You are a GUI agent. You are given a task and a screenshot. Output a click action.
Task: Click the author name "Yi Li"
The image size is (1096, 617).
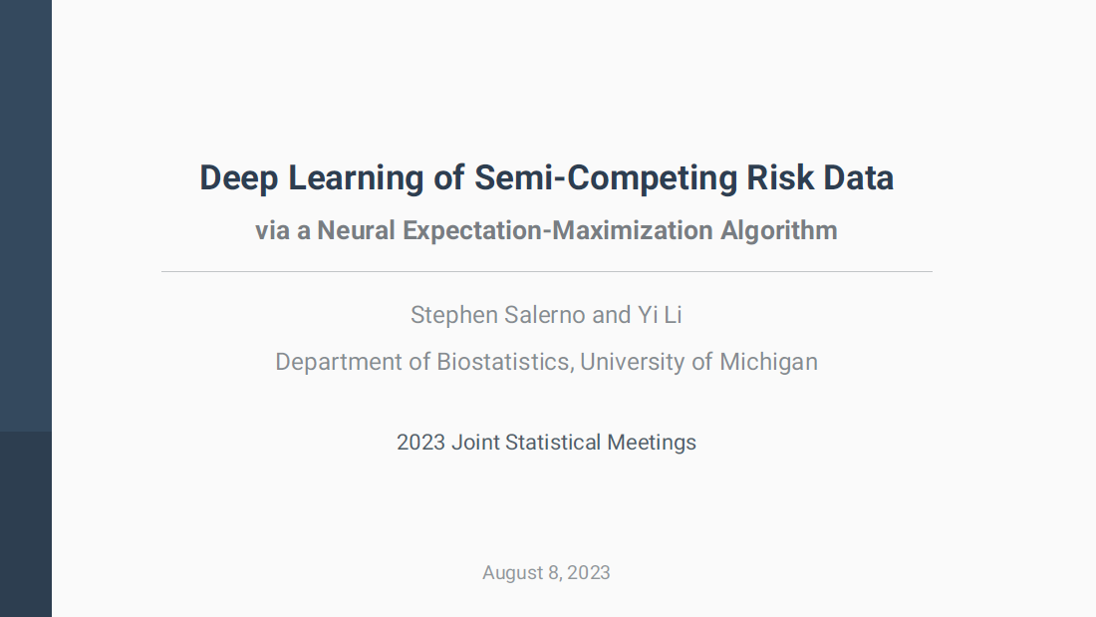[x=660, y=316]
